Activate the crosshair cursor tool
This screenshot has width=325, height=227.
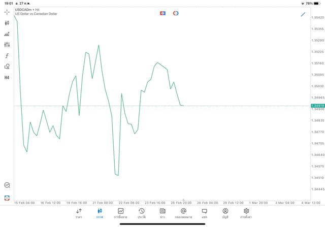(7, 12)
